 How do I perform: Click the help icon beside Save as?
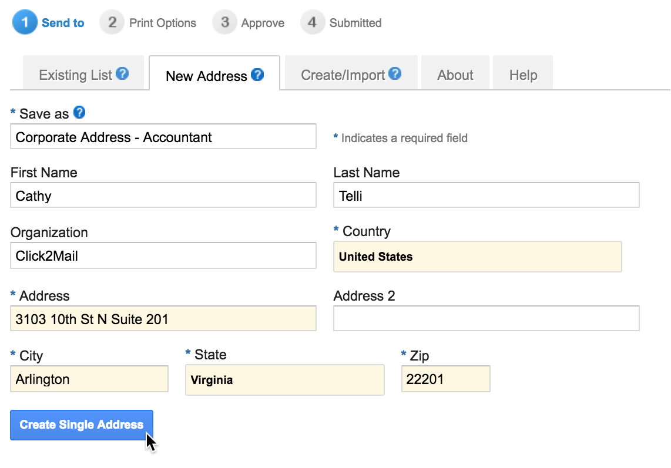[x=79, y=113]
